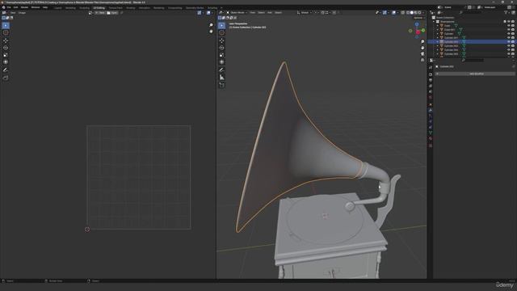Select the Annotate tool in the 3D viewport toolbar
This screenshot has height=291, width=517.
click(222, 70)
